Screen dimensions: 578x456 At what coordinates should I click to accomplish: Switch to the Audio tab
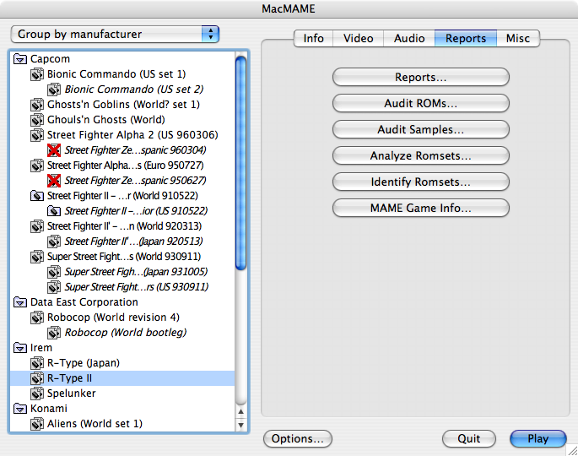(409, 38)
